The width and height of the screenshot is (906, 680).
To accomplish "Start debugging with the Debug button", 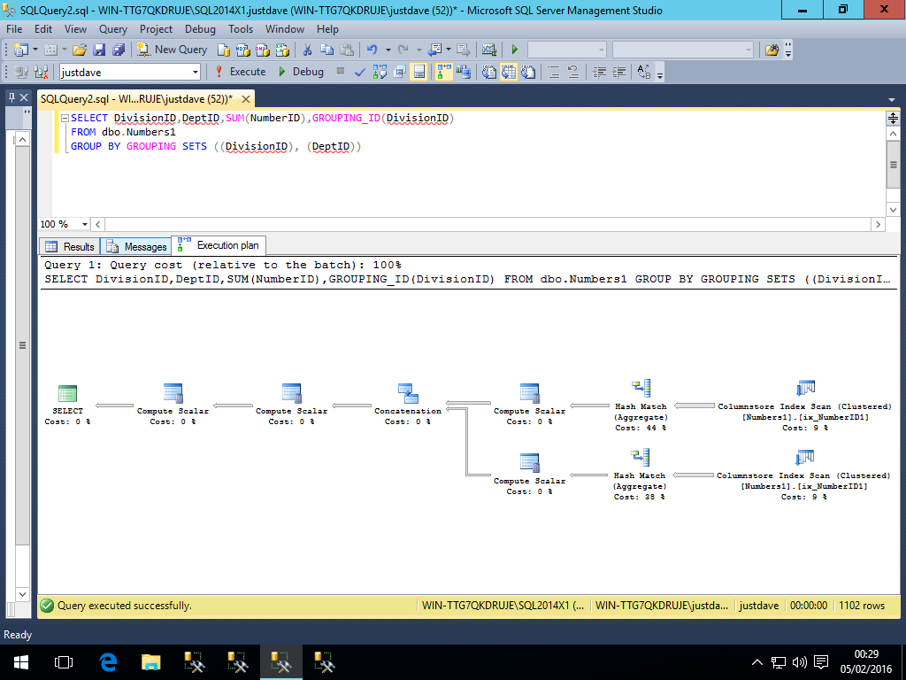I will tap(301, 72).
